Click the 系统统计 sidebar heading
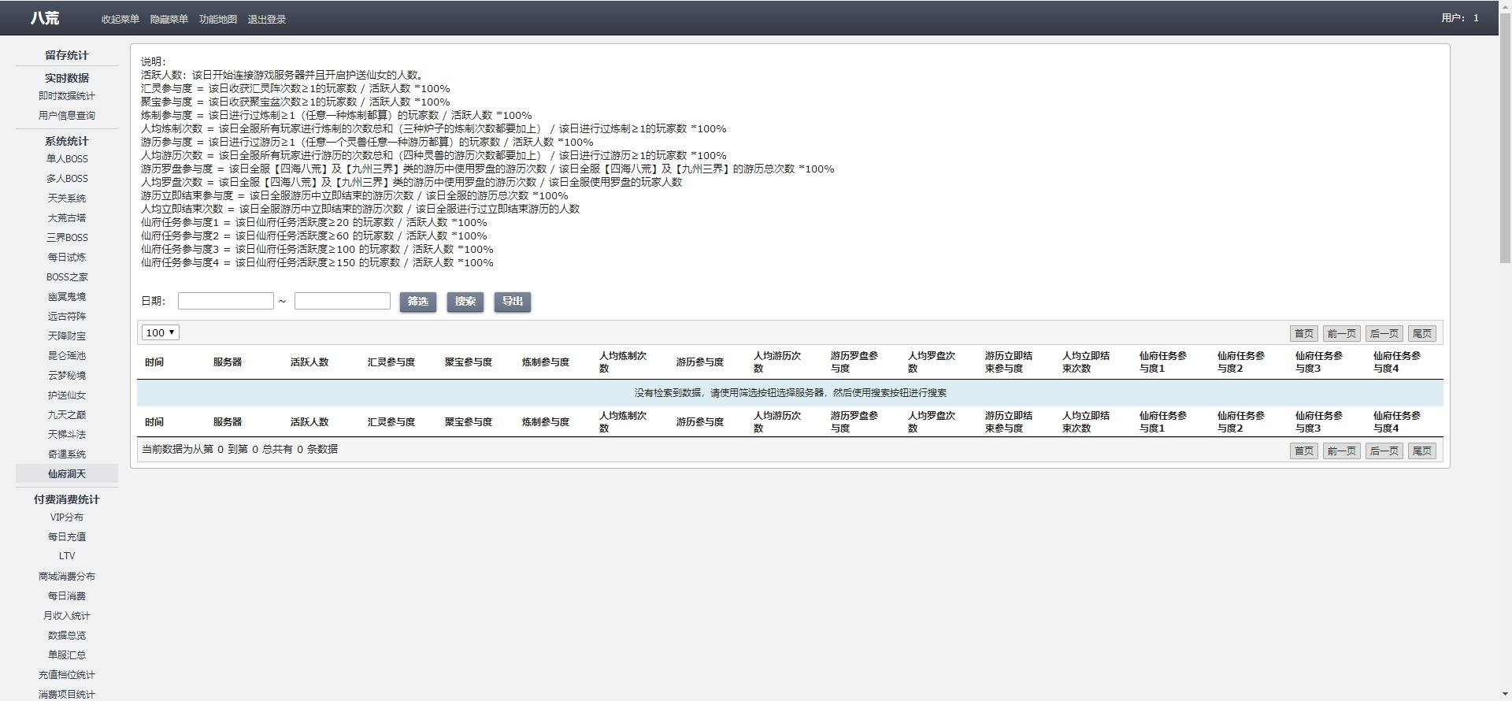1512x701 pixels. 67,141
